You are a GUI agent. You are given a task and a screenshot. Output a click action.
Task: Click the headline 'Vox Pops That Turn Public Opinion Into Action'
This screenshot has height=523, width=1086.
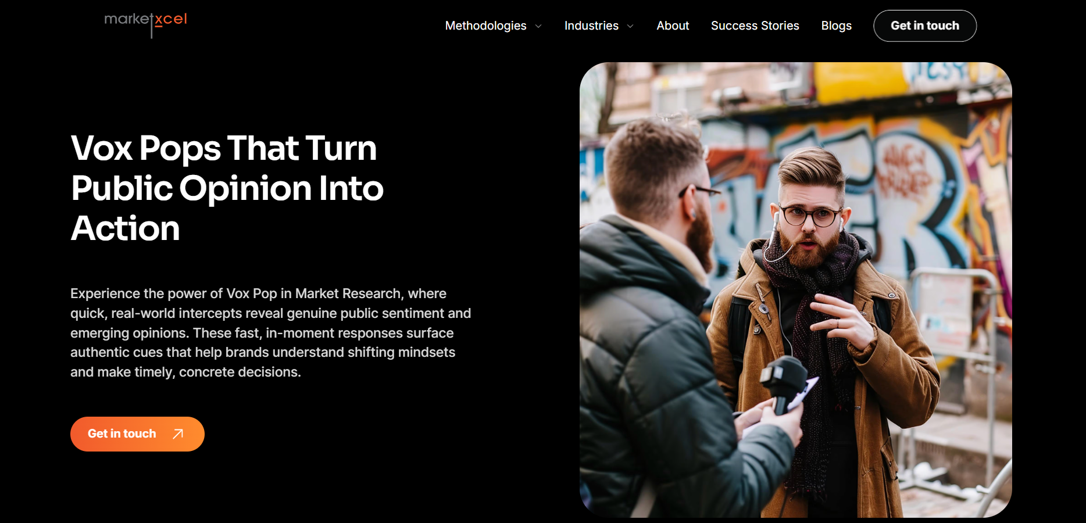click(227, 188)
